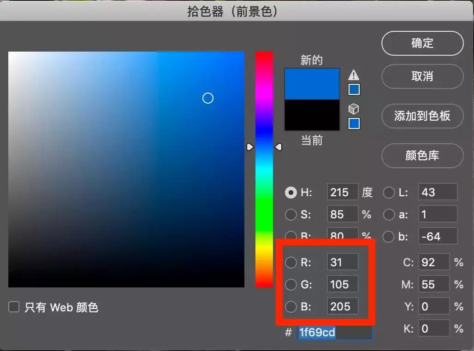Click the out-of-gamut warning triangle icon
This screenshot has height=351, width=474.
(354, 76)
